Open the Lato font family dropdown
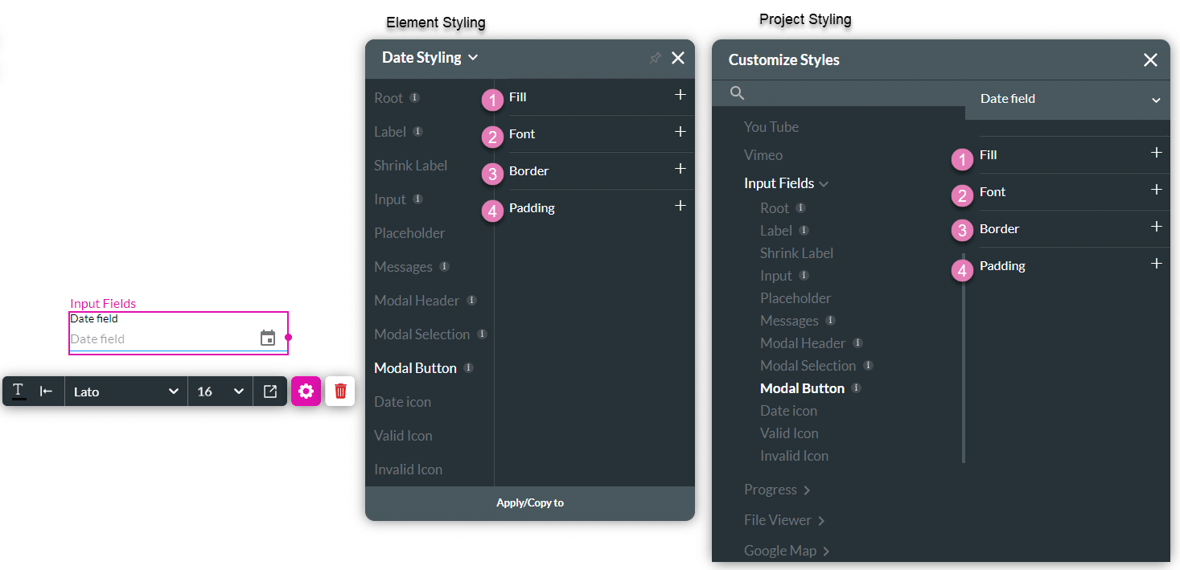Screen dimensions: 1180x570 coord(125,391)
